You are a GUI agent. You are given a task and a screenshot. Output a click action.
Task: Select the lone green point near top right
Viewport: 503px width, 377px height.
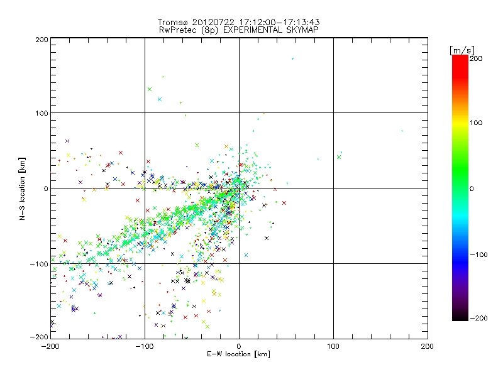(x=292, y=59)
